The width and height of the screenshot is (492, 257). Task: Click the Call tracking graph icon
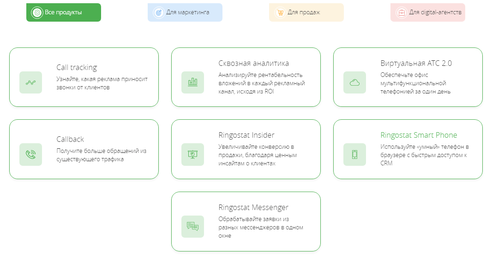point(30,82)
